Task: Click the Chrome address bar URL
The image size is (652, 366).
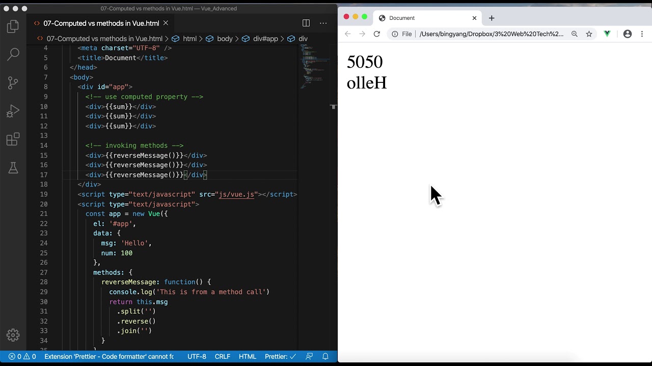Action: (x=492, y=34)
